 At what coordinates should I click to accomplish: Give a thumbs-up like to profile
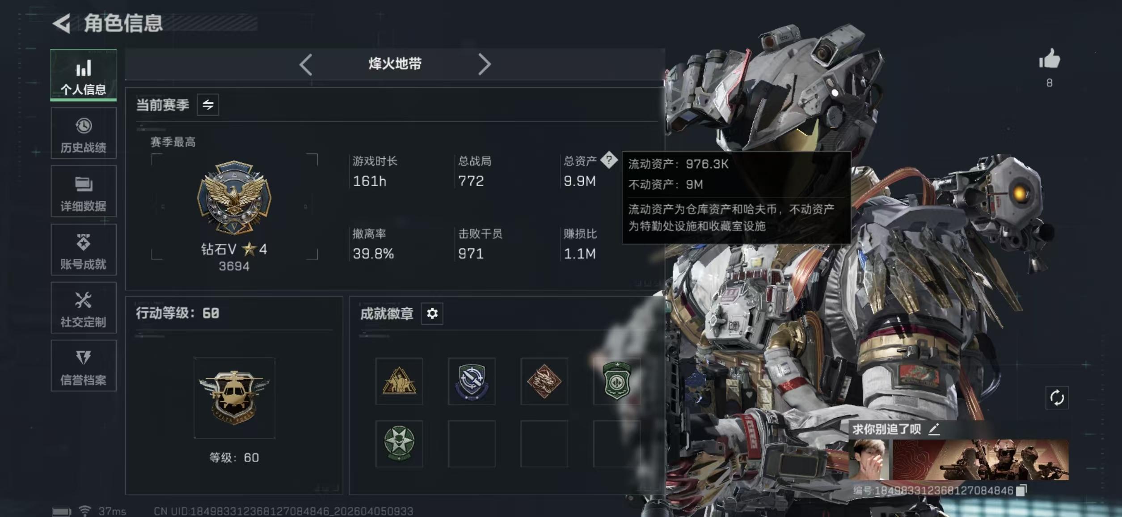(x=1049, y=59)
